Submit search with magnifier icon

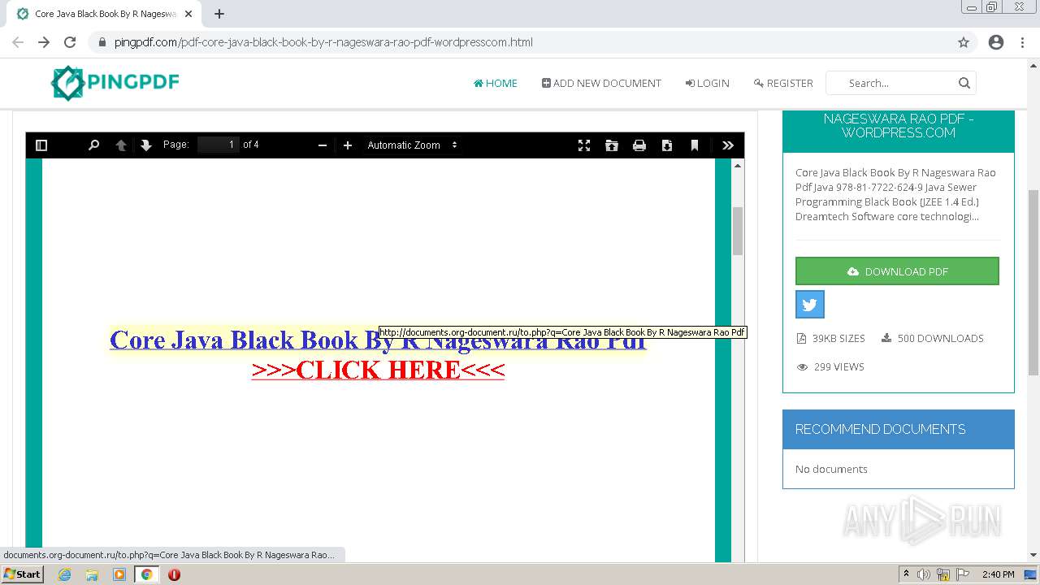coord(964,83)
